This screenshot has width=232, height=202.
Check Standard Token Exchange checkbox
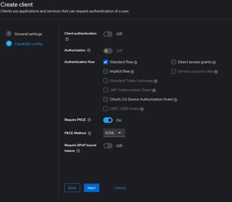point(106,81)
